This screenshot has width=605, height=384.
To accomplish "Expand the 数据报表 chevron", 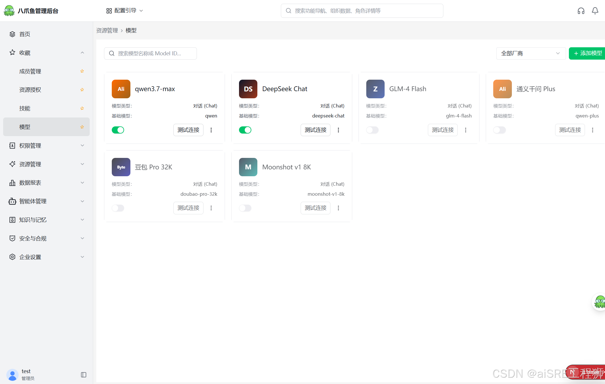I will pyautogui.click(x=83, y=183).
